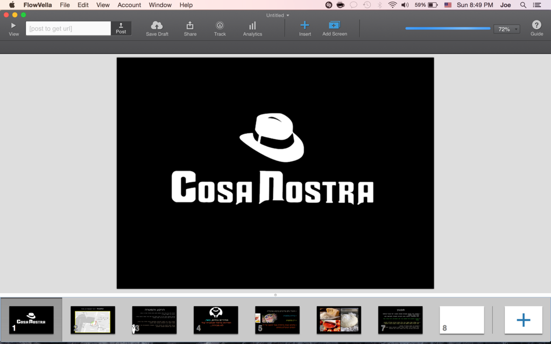This screenshot has width=551, height=344.
Task: Open Spotlight search in menu bar
Action: (x=523, y=5)
